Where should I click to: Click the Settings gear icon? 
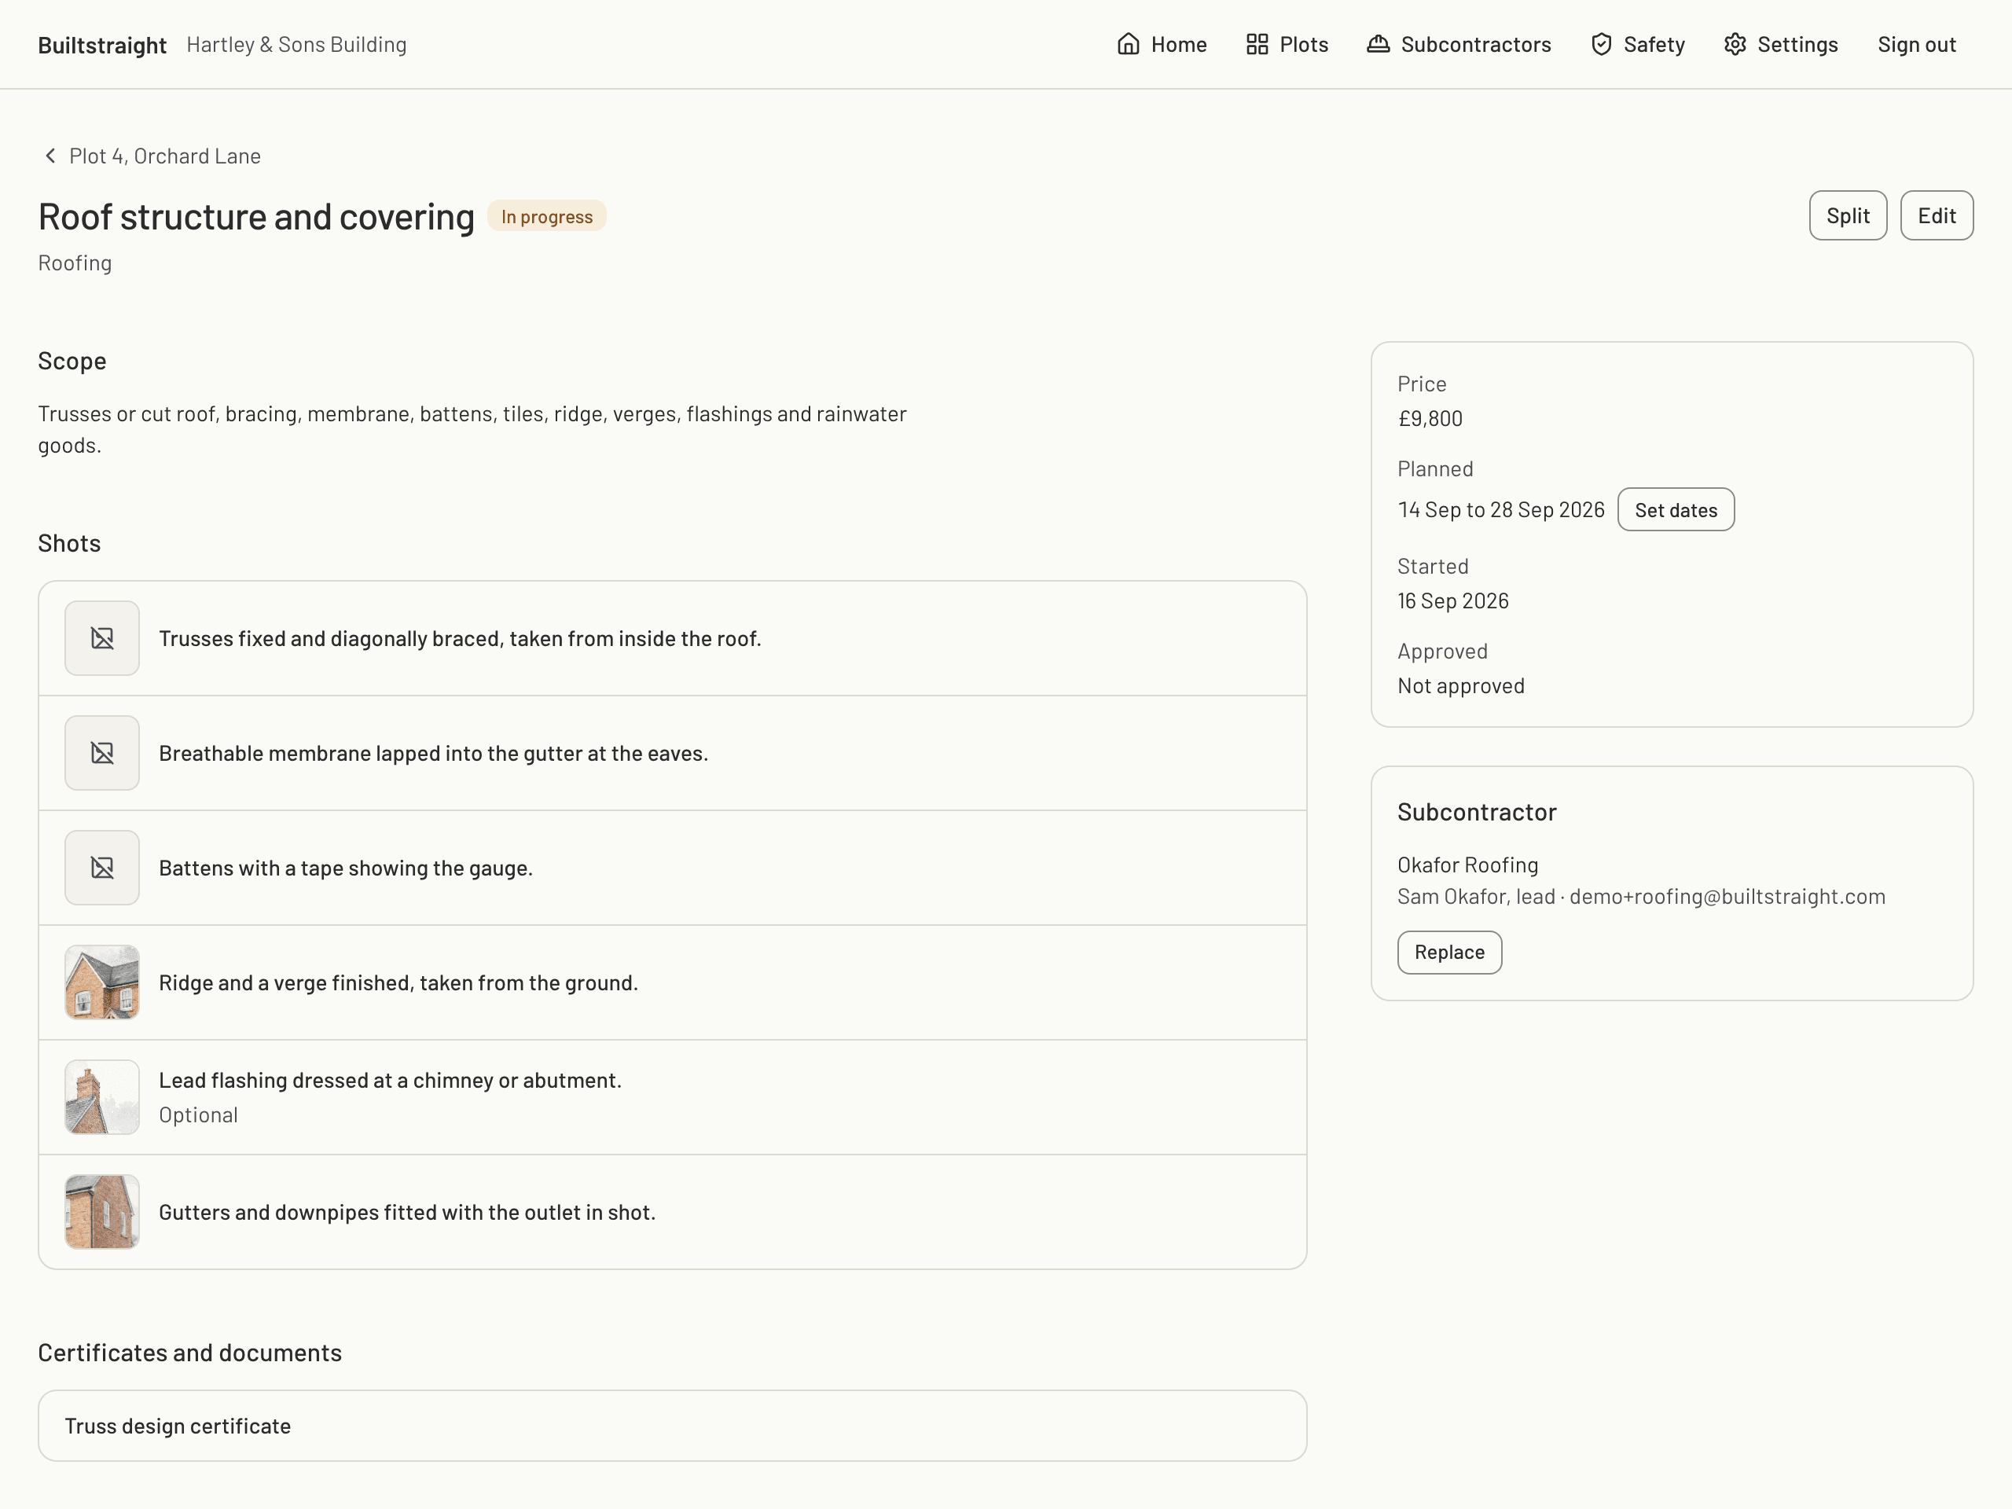1735,45
